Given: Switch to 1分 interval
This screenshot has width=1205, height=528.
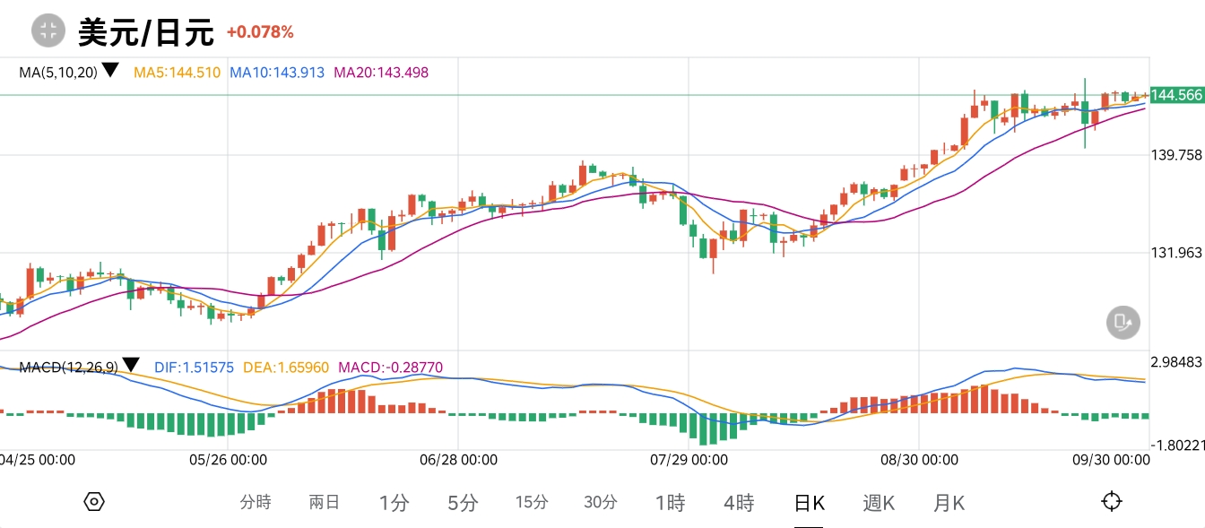Looking at the screenshot, I should point(394,503).
